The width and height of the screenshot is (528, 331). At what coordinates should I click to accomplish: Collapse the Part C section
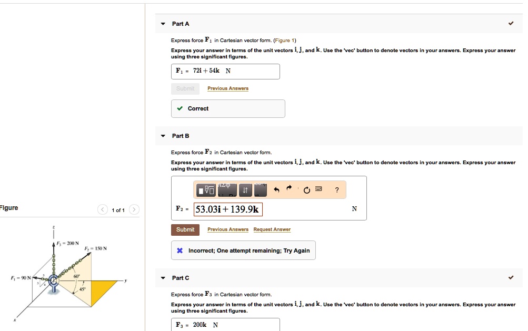[x=163, y=277]
